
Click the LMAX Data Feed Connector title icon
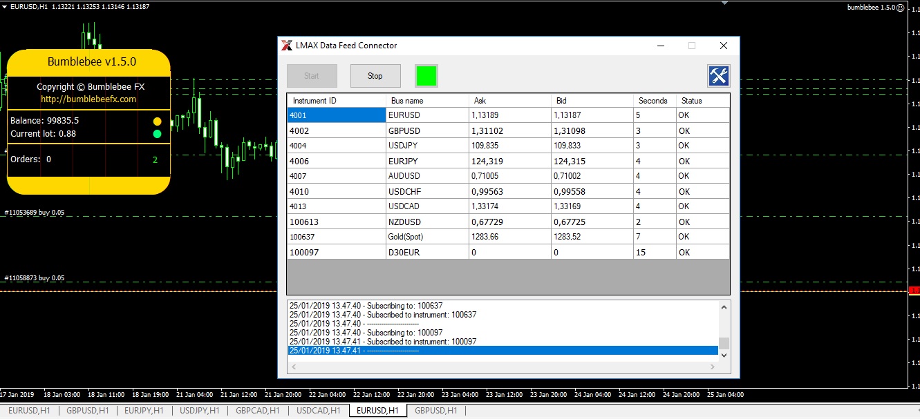[x=286, y=46]
